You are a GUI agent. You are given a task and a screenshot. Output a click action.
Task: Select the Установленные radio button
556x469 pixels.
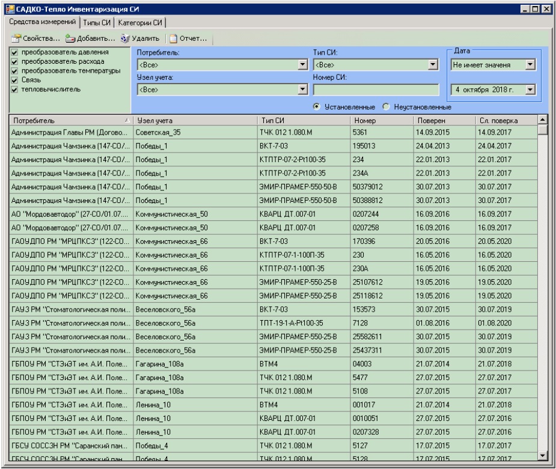(317, 107)
